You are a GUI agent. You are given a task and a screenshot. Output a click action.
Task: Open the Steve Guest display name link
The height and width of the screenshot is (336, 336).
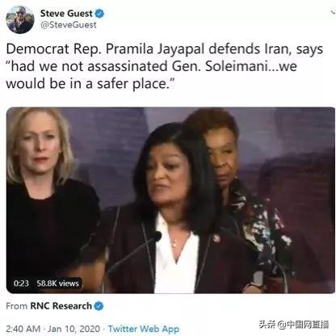[66, 13]
